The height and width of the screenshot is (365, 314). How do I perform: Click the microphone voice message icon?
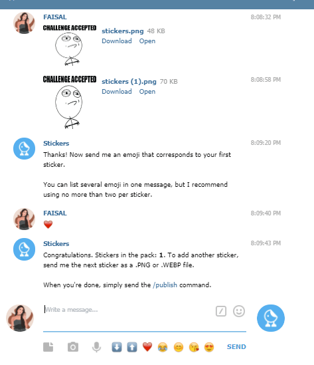pos(96,347)
